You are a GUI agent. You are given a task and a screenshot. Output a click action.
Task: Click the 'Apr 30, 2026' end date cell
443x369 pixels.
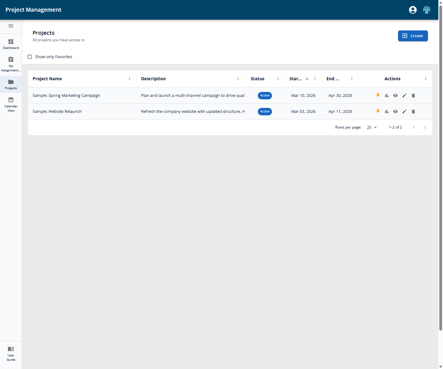[340, 96]
